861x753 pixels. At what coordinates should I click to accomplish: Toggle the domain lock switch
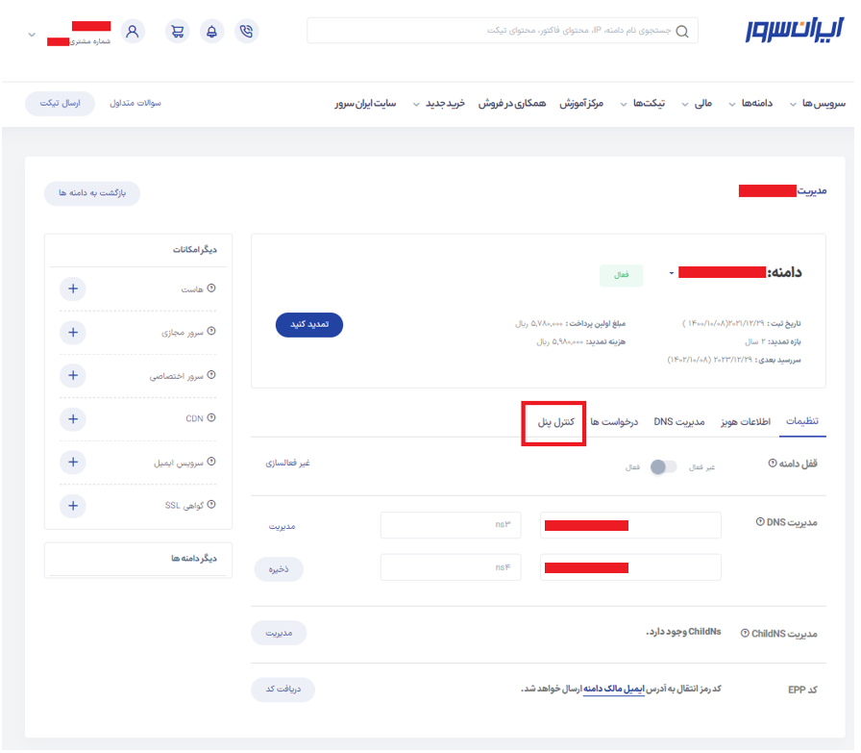point(663,466)
